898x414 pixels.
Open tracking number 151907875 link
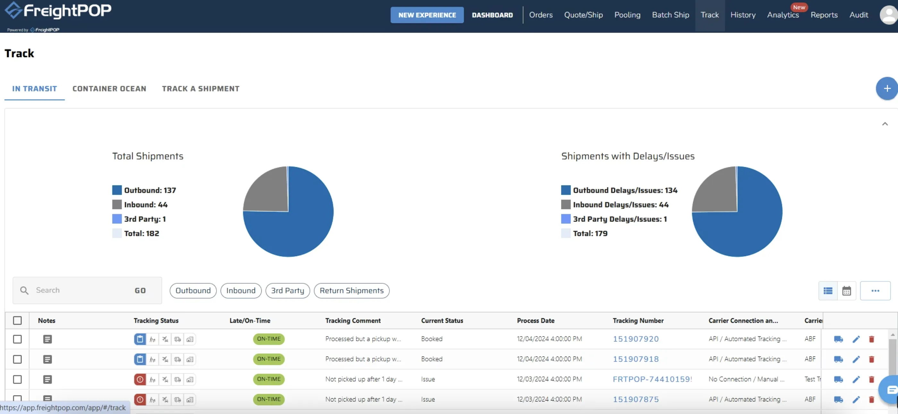pos(636,399)
